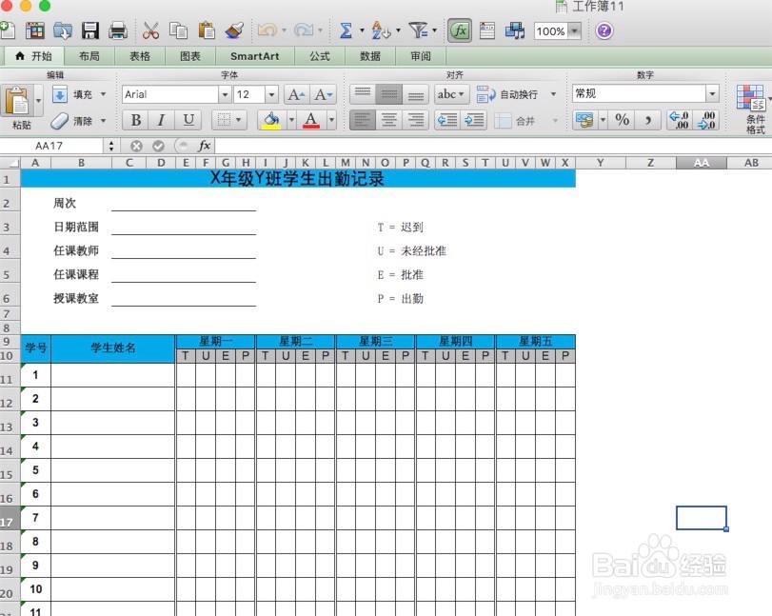Screen dimensions: 772x616
Task: Toggle the formula builder fx button
Action: tap(460, 31)
